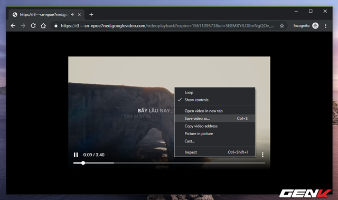Open Chrome's three-dot menu
338x200 pixels.
(325, 26)
